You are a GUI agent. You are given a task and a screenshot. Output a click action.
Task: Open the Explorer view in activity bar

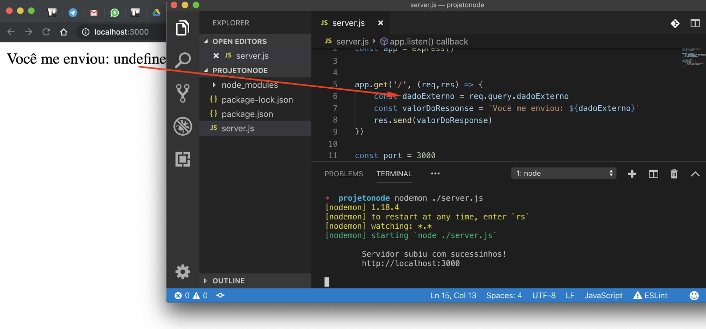coord(183,28)
